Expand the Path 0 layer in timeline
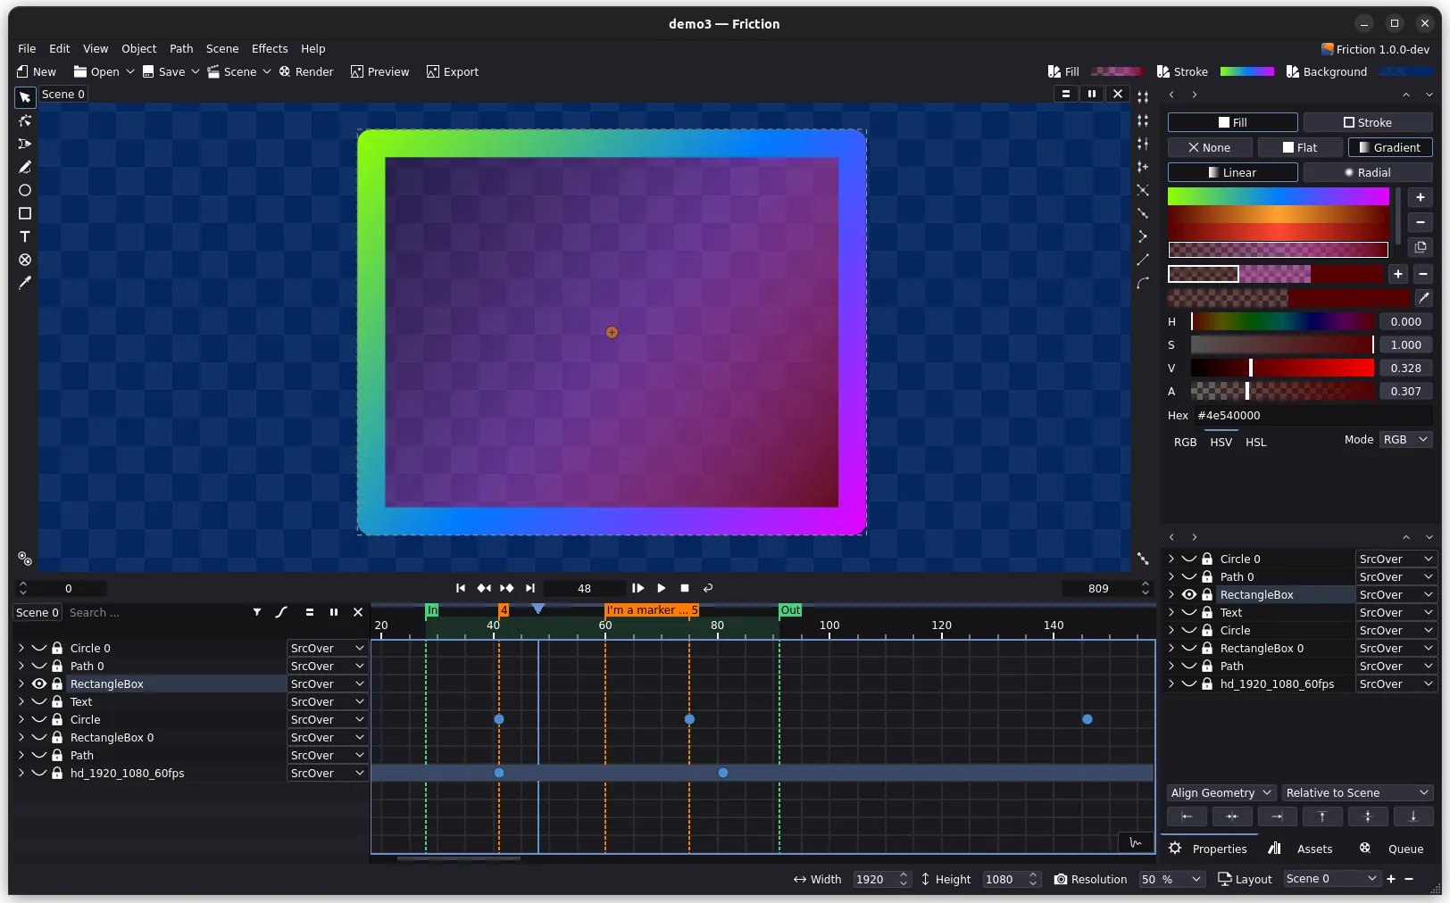This screenshot has height=903, width=1450. pos(21,666)
